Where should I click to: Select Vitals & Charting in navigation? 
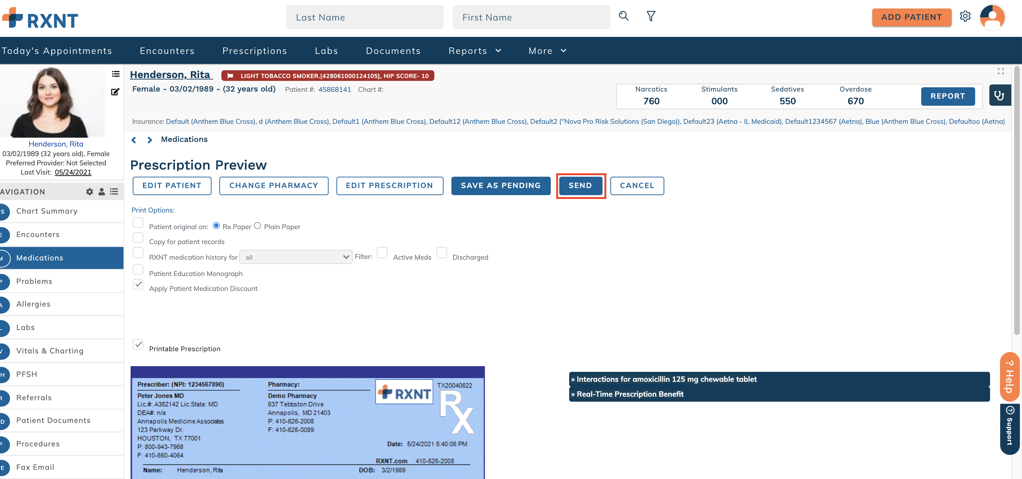(x=61, y=351)
